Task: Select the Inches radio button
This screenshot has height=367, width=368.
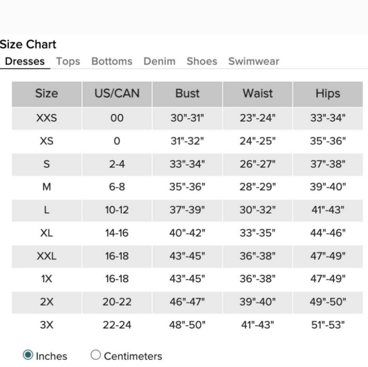Action: pos(28,354)
